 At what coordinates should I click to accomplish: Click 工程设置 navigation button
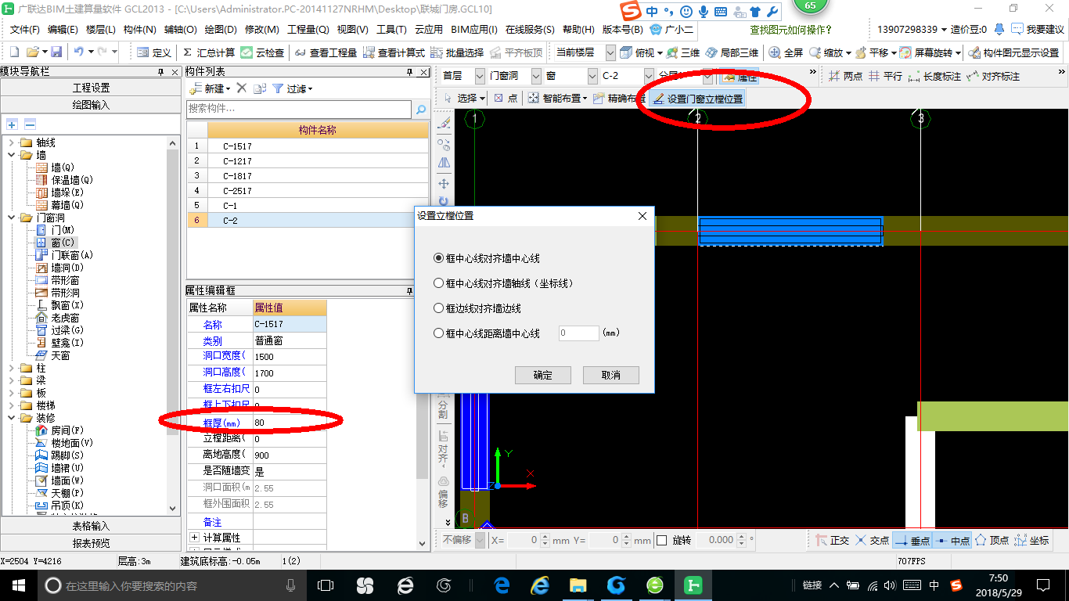point(92,88)
